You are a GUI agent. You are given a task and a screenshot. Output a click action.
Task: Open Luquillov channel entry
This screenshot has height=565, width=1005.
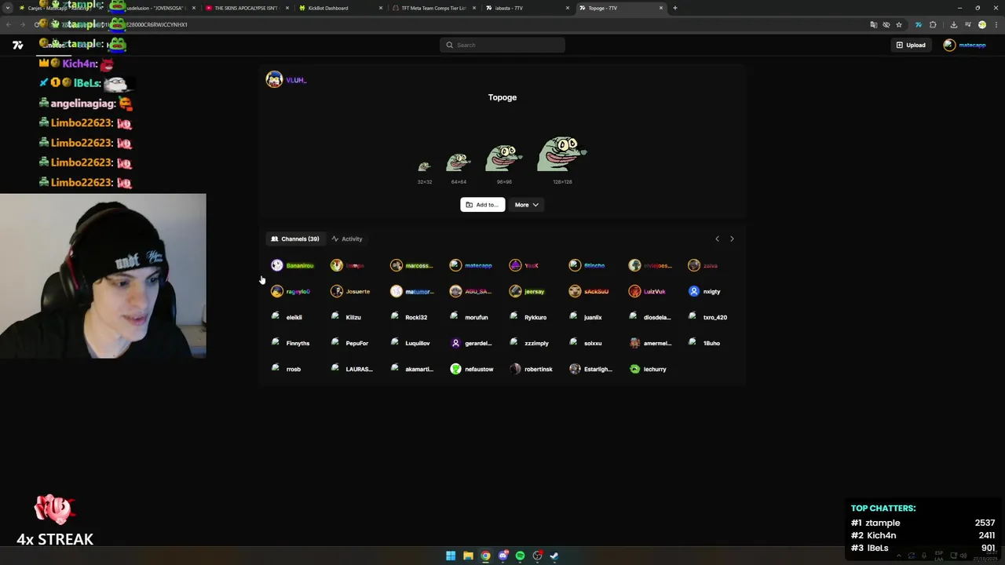click(411, 343)
